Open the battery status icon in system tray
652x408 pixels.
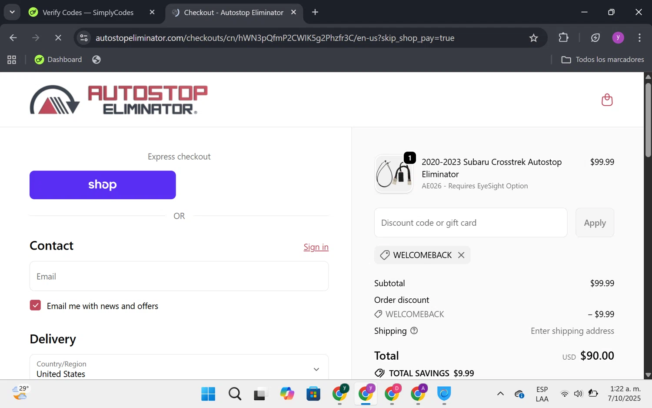(x=592, y=394)
